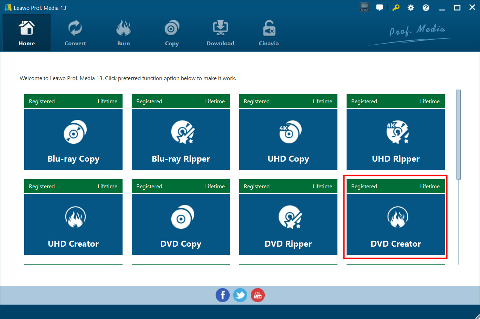Screen dimensions: 480x319
Task: Open the DVD Ripper tile
Action: 288,224
